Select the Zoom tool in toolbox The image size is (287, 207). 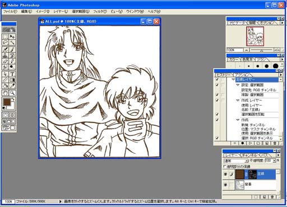pyautogui.click(x=12, y=93)
